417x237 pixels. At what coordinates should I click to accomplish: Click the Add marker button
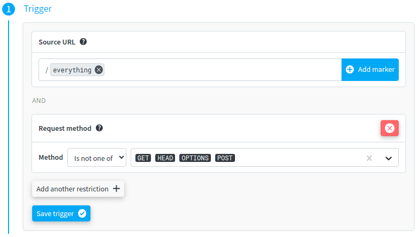[370, 70]
